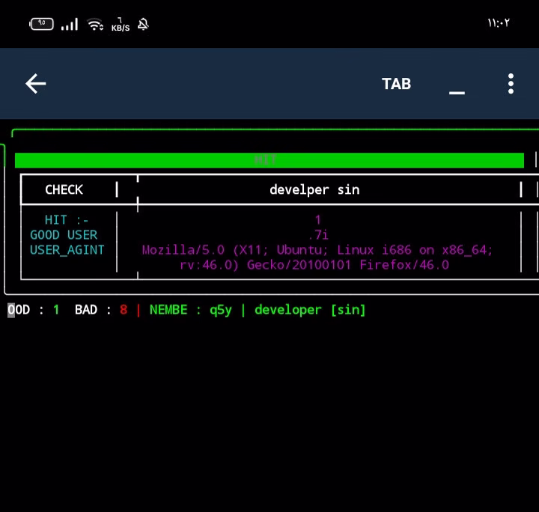
Task: Click the hit value '1' in table
Action: pos(318,220)
